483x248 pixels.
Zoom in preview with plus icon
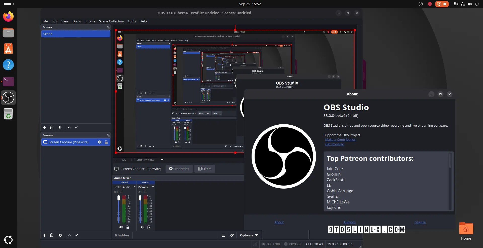132,160
